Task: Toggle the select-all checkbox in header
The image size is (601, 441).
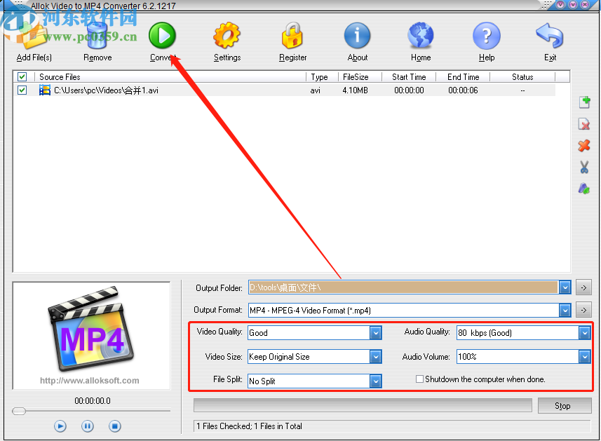Action: pyautogui.click(x=22, y=76)
